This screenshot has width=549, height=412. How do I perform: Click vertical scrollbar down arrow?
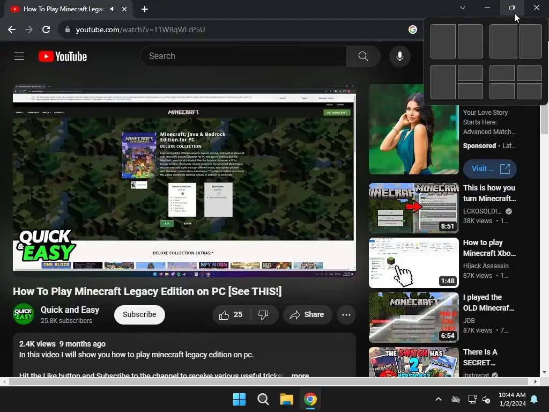point(544,372)
